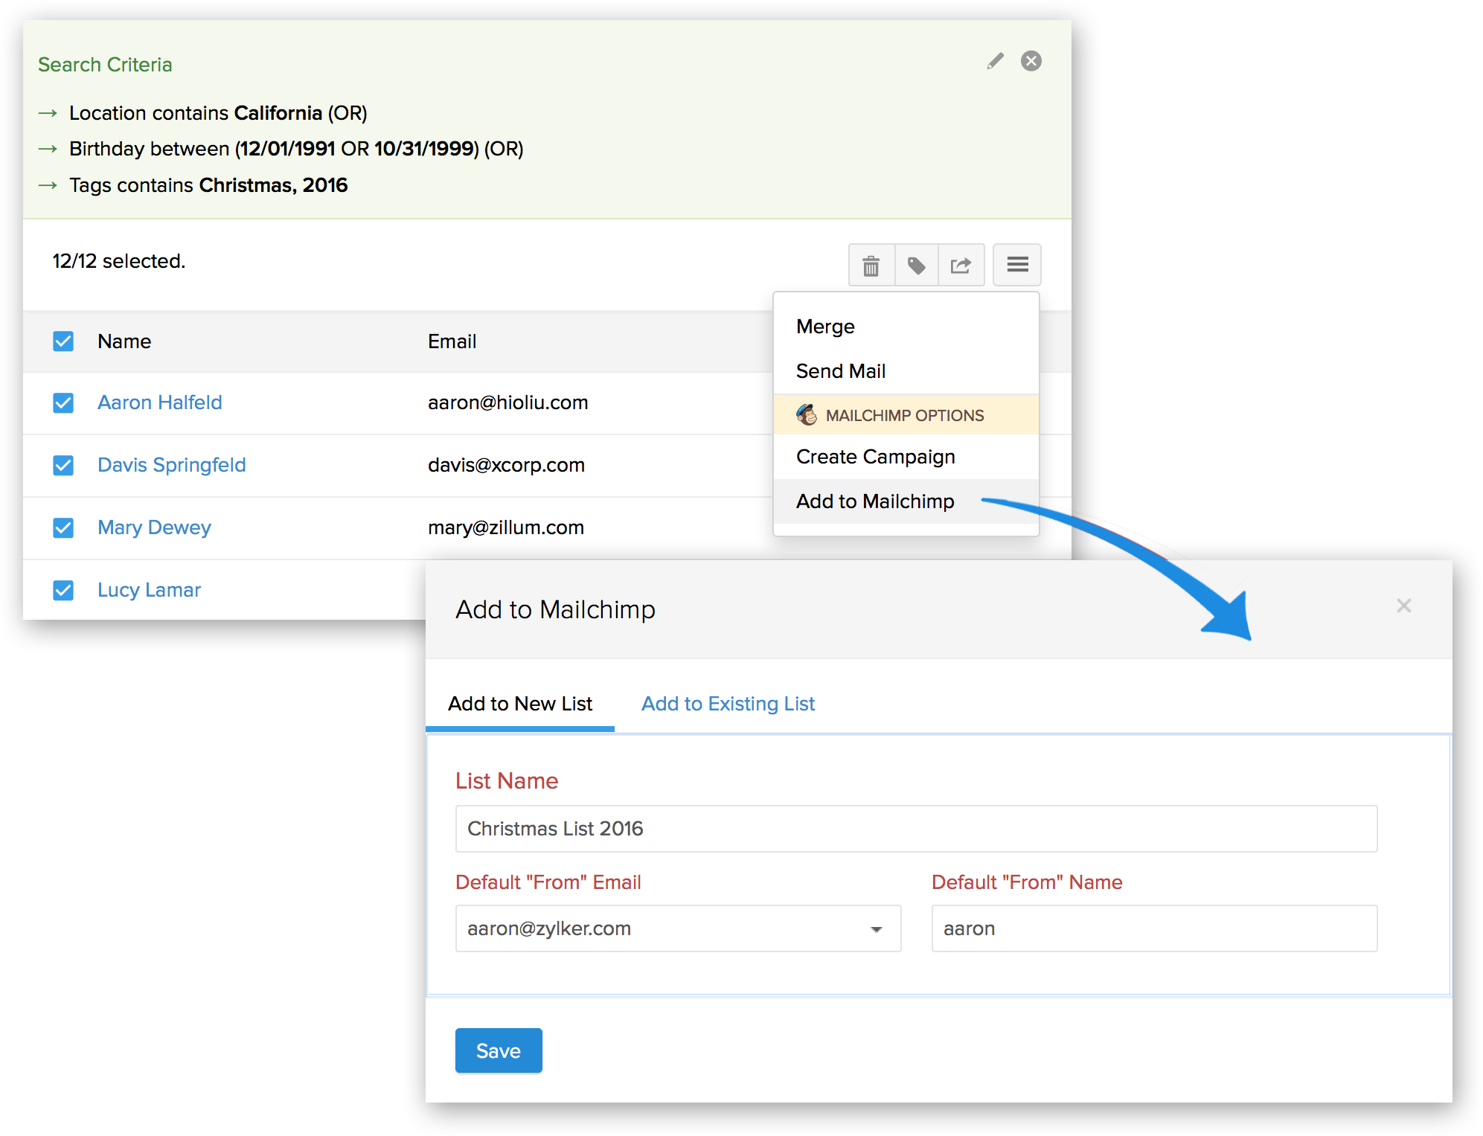Click email davis@xcorp.com

pyautogui.click(x=506, y=465)
